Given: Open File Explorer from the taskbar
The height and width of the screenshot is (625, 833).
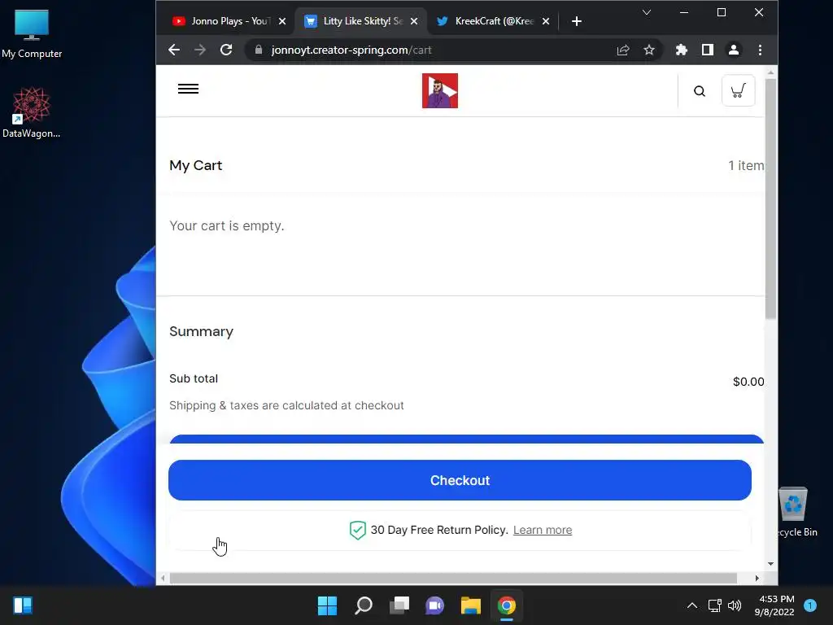Looking at the screenshot, I should click(471, 605).
